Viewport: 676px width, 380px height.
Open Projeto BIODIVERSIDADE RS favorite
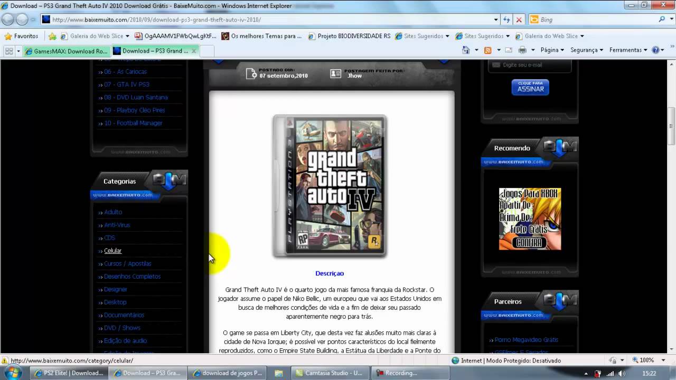tap(350, 36)
